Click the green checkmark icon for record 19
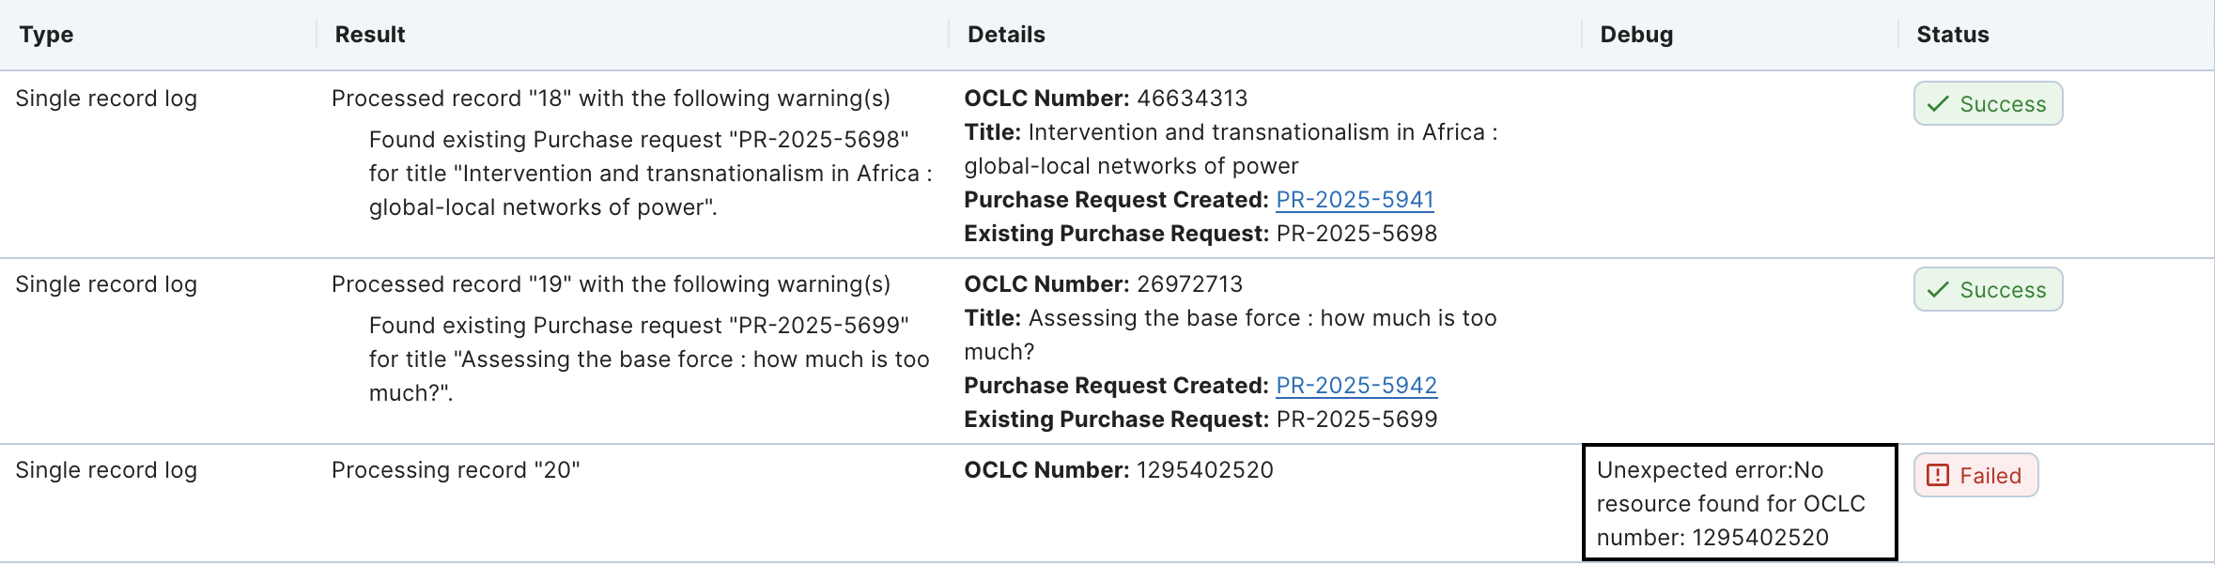Screen dimensions: 2215x565 point(1938,290)
